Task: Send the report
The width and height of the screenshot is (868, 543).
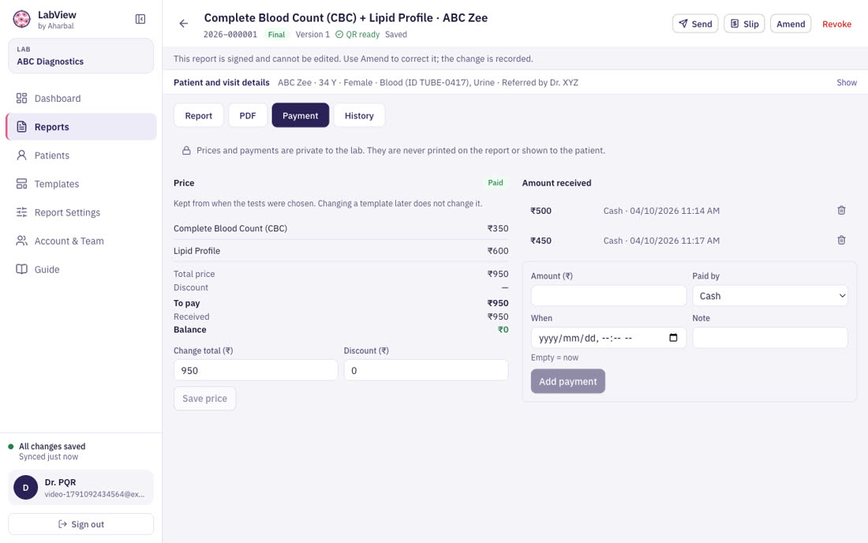Action: click(x=695, y=24)
